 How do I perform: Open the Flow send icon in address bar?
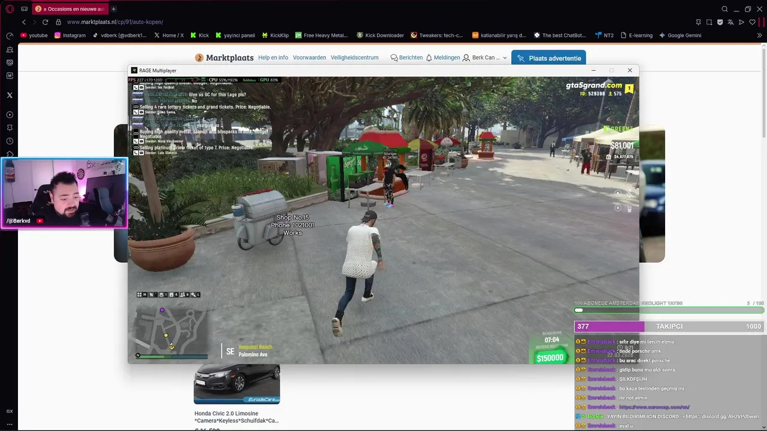coord(741,22)
